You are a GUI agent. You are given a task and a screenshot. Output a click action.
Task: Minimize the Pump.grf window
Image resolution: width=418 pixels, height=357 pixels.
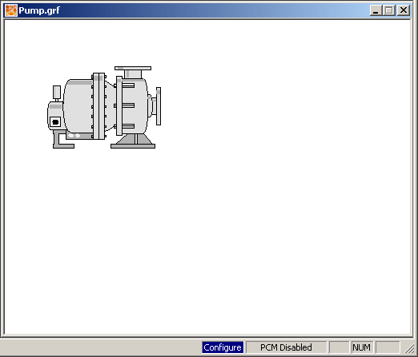tap(376, 10)
